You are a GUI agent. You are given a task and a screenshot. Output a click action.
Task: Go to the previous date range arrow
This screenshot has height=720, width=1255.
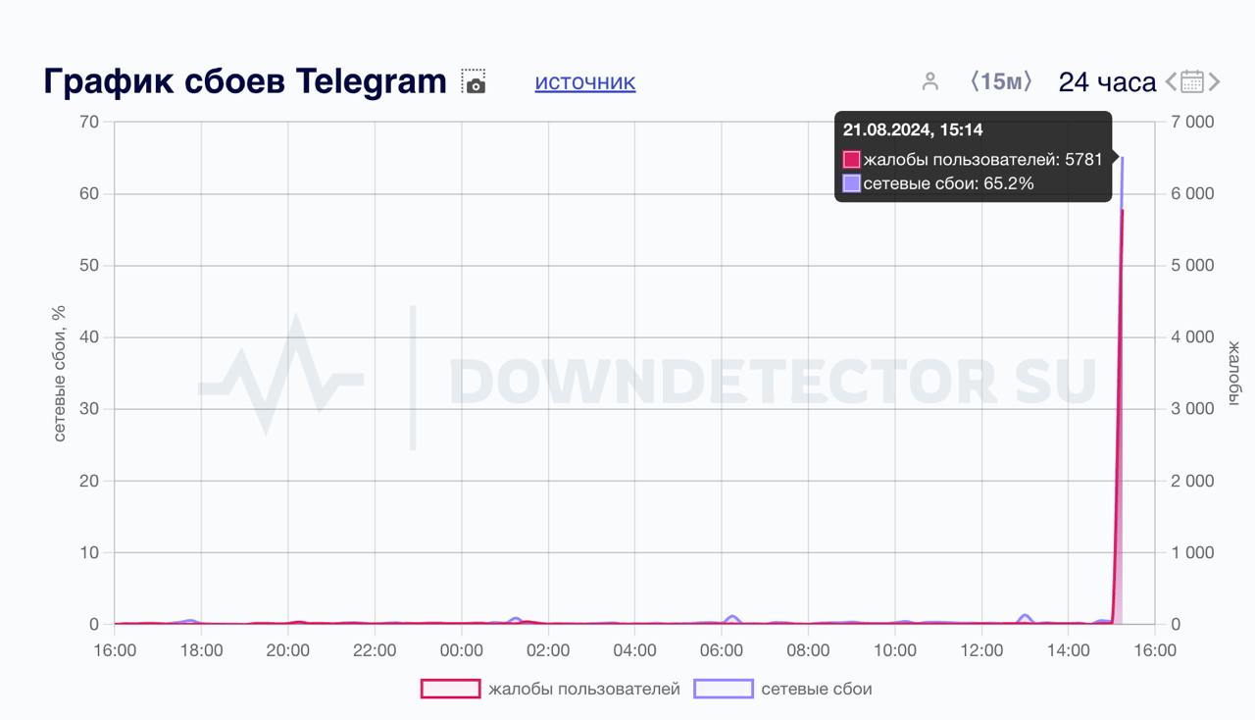click(x=1171, y=82)
